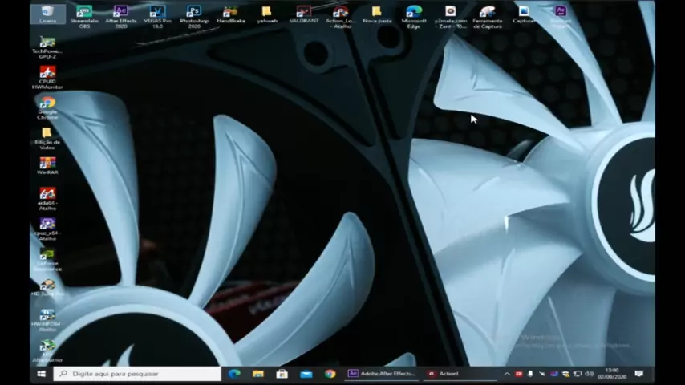The image size is (685, 385).
Task: Switch to Adobe After Effects taskbar window
Action: [382, 374]
